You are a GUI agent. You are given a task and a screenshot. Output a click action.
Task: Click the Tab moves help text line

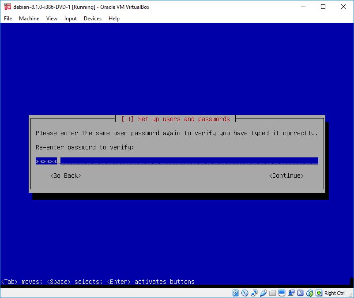(98, 282)
